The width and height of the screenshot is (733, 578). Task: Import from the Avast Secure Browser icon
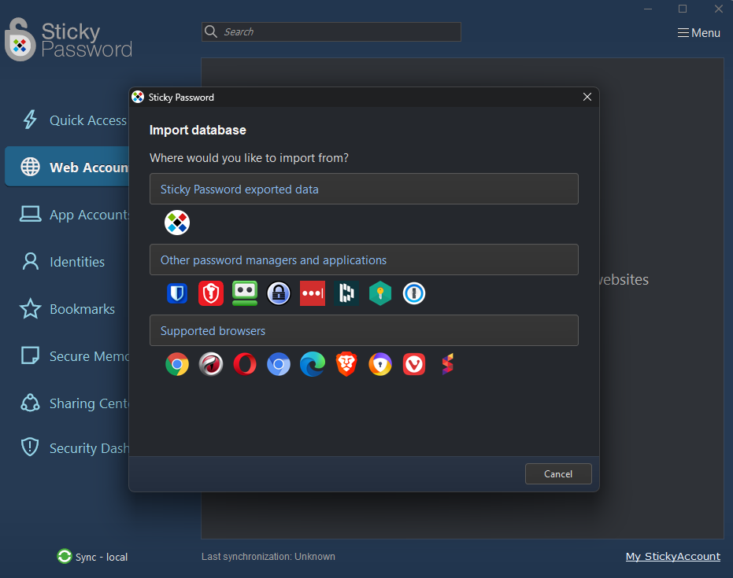[380, 364]
